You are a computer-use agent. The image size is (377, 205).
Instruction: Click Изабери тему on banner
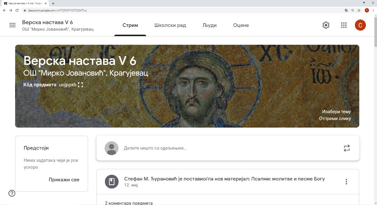pos(337,112)
